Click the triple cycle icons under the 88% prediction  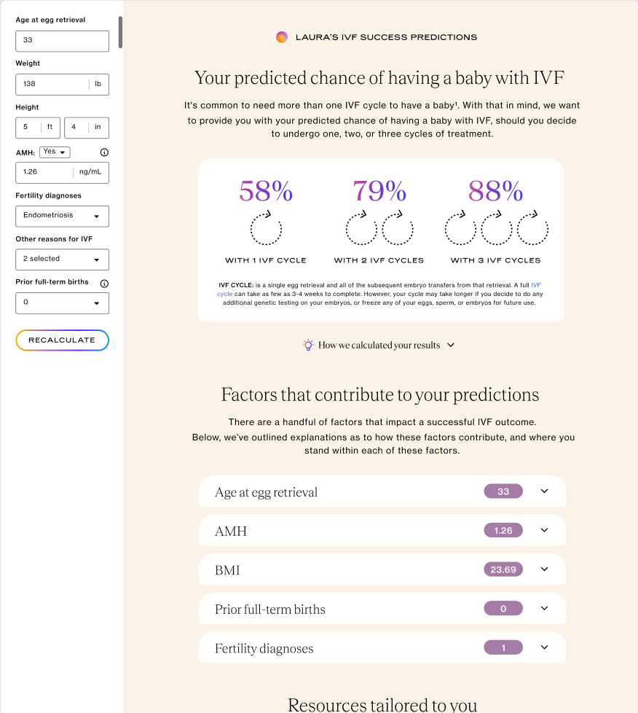496,227
